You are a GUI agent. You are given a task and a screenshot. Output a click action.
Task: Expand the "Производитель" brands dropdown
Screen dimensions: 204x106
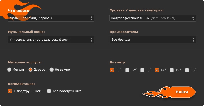pos(153,40)
